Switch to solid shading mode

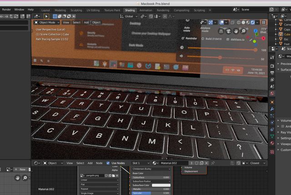[x=243, y=22]
